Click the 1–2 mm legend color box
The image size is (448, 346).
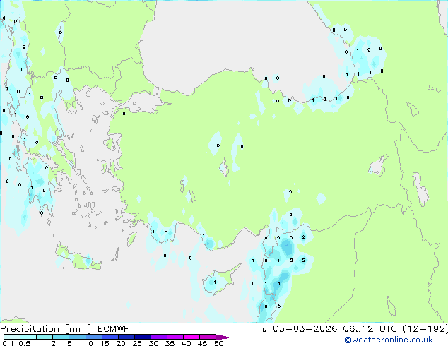[x=45, y=337]
